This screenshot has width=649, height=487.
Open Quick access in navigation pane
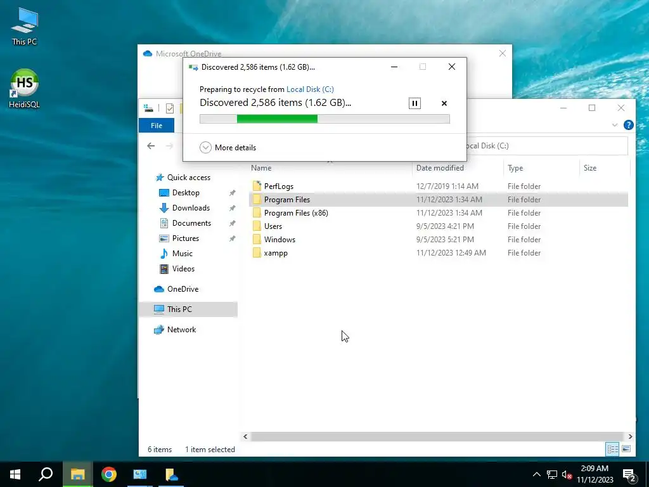pos(188,178)
